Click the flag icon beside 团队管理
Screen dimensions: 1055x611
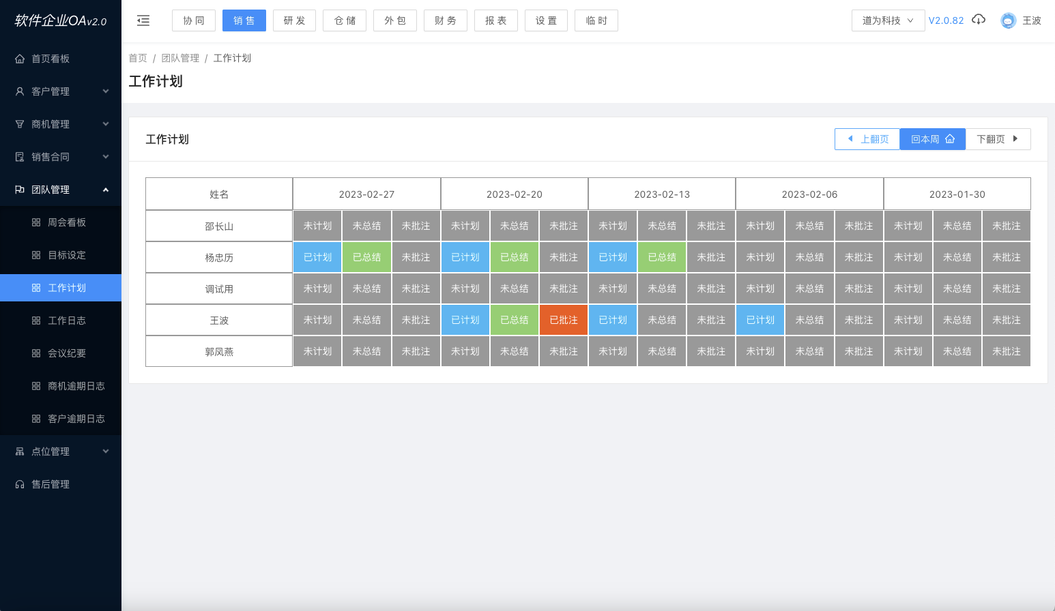click(20, 190)
